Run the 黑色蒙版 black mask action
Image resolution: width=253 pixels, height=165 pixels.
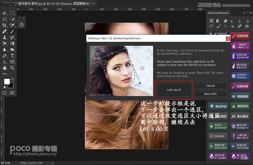point(240,116)
